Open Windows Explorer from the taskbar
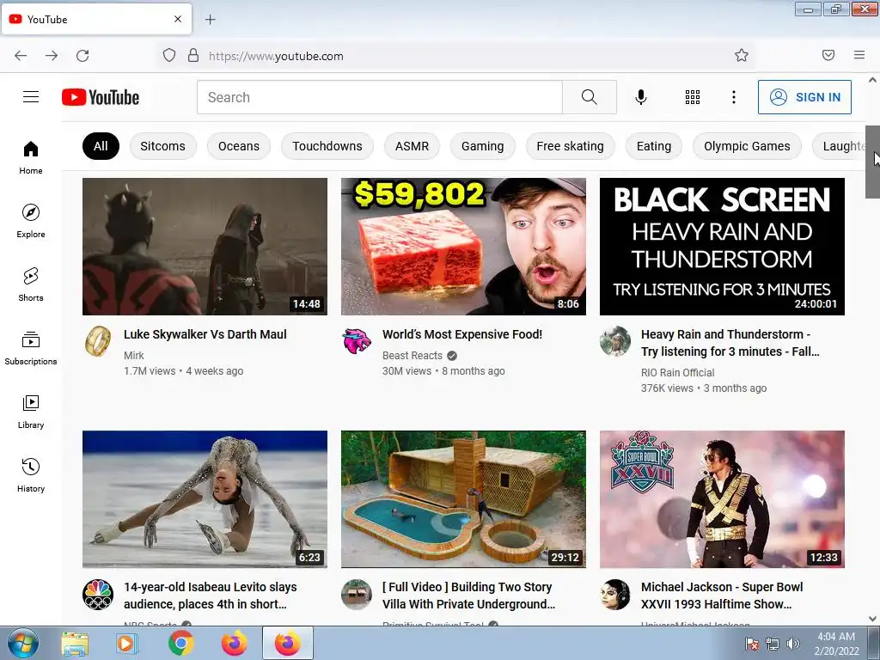The image size is (880, 660). point(75,644)
